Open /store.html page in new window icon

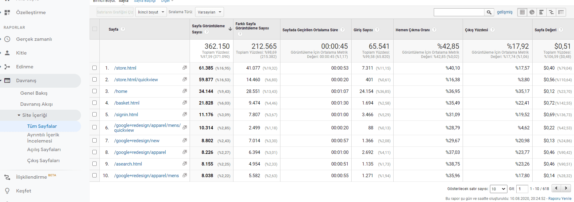pos(185,68)
